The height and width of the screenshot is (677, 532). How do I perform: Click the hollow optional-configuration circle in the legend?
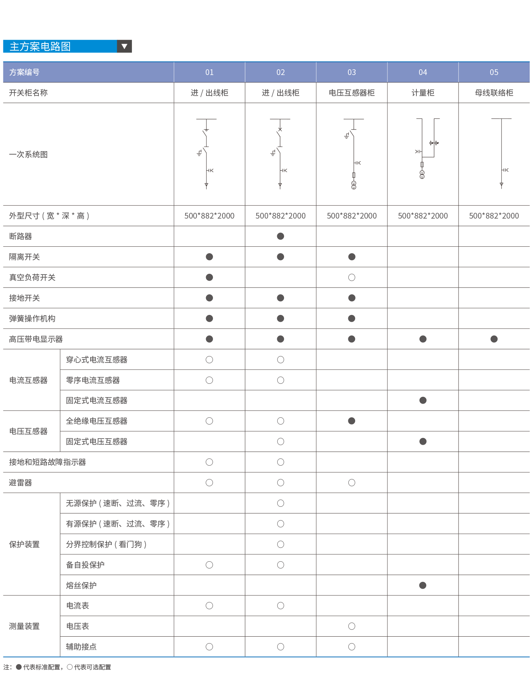pyautogui.click(x=70, y=667)
